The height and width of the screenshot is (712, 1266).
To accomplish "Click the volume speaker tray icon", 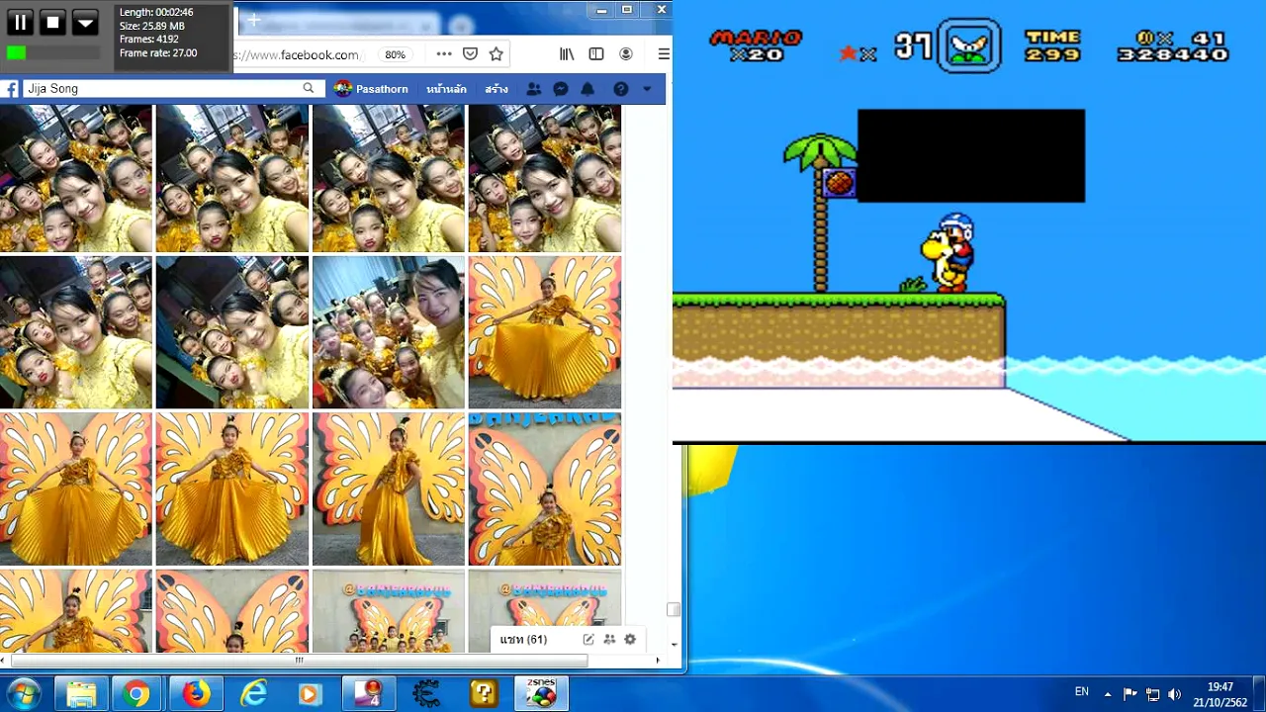I will [1175, 694].
